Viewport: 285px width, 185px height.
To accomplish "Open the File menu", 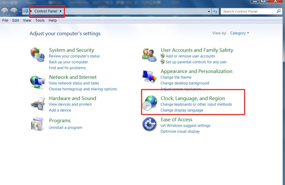I will point(5,20).
